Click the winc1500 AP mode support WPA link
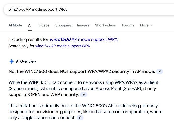Image resolution: width=174 pixels, height=124 pixels. pyautogui.click(x=84, y=39)
